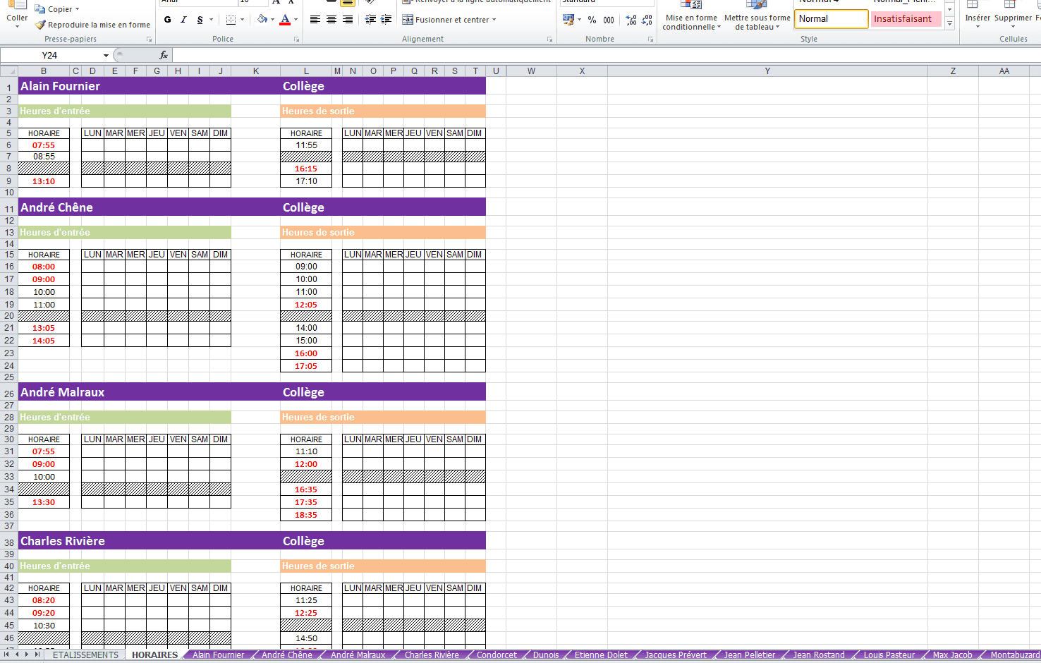This screenshot has width=1041, height=663.
Task: Increase decimal places in Nombre group
Action: click(631, 20)
